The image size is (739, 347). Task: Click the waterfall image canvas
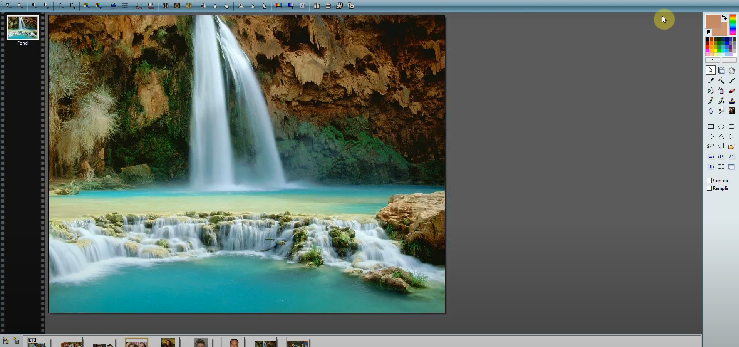[x=246, y=164]
